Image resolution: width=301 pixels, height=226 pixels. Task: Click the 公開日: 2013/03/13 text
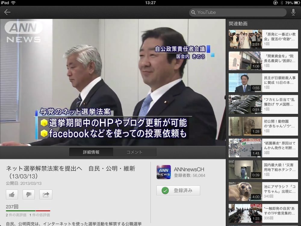tap(23, 183)
